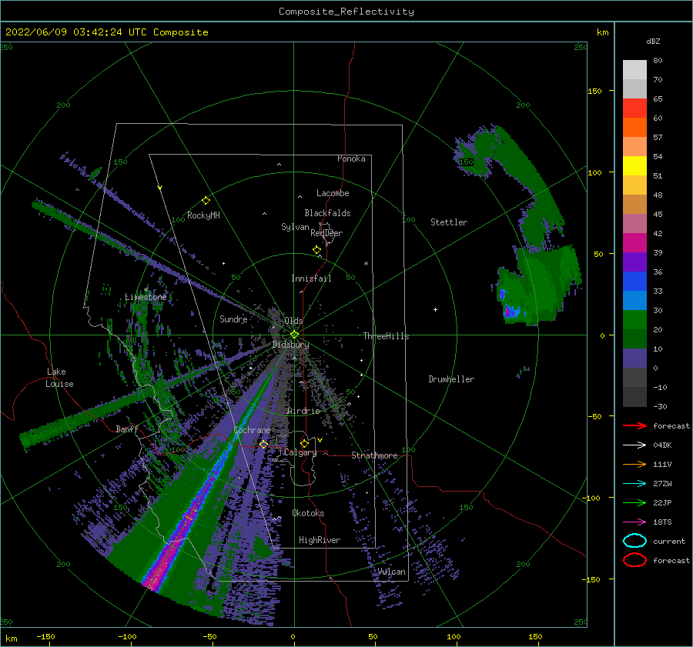Click the Lake Louise label
Image resolution: width=693 pixels, height=647 pixels.
tap(59, 378)
